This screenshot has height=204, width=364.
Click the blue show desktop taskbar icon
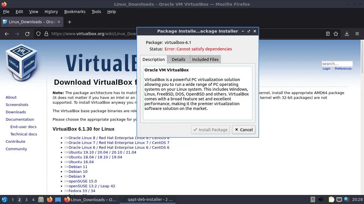pyautogui.click(x=58, y=200)
